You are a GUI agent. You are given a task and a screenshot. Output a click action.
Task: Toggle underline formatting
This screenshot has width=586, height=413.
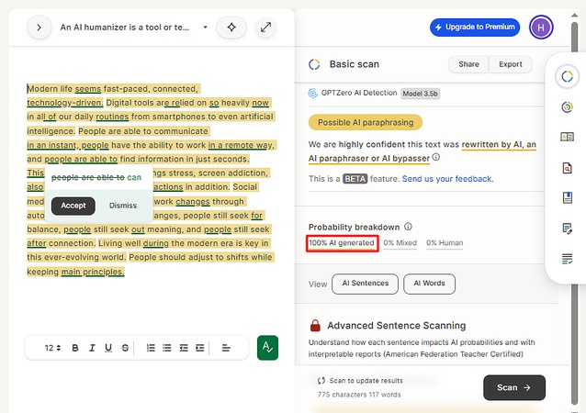(x=108, y=348)
